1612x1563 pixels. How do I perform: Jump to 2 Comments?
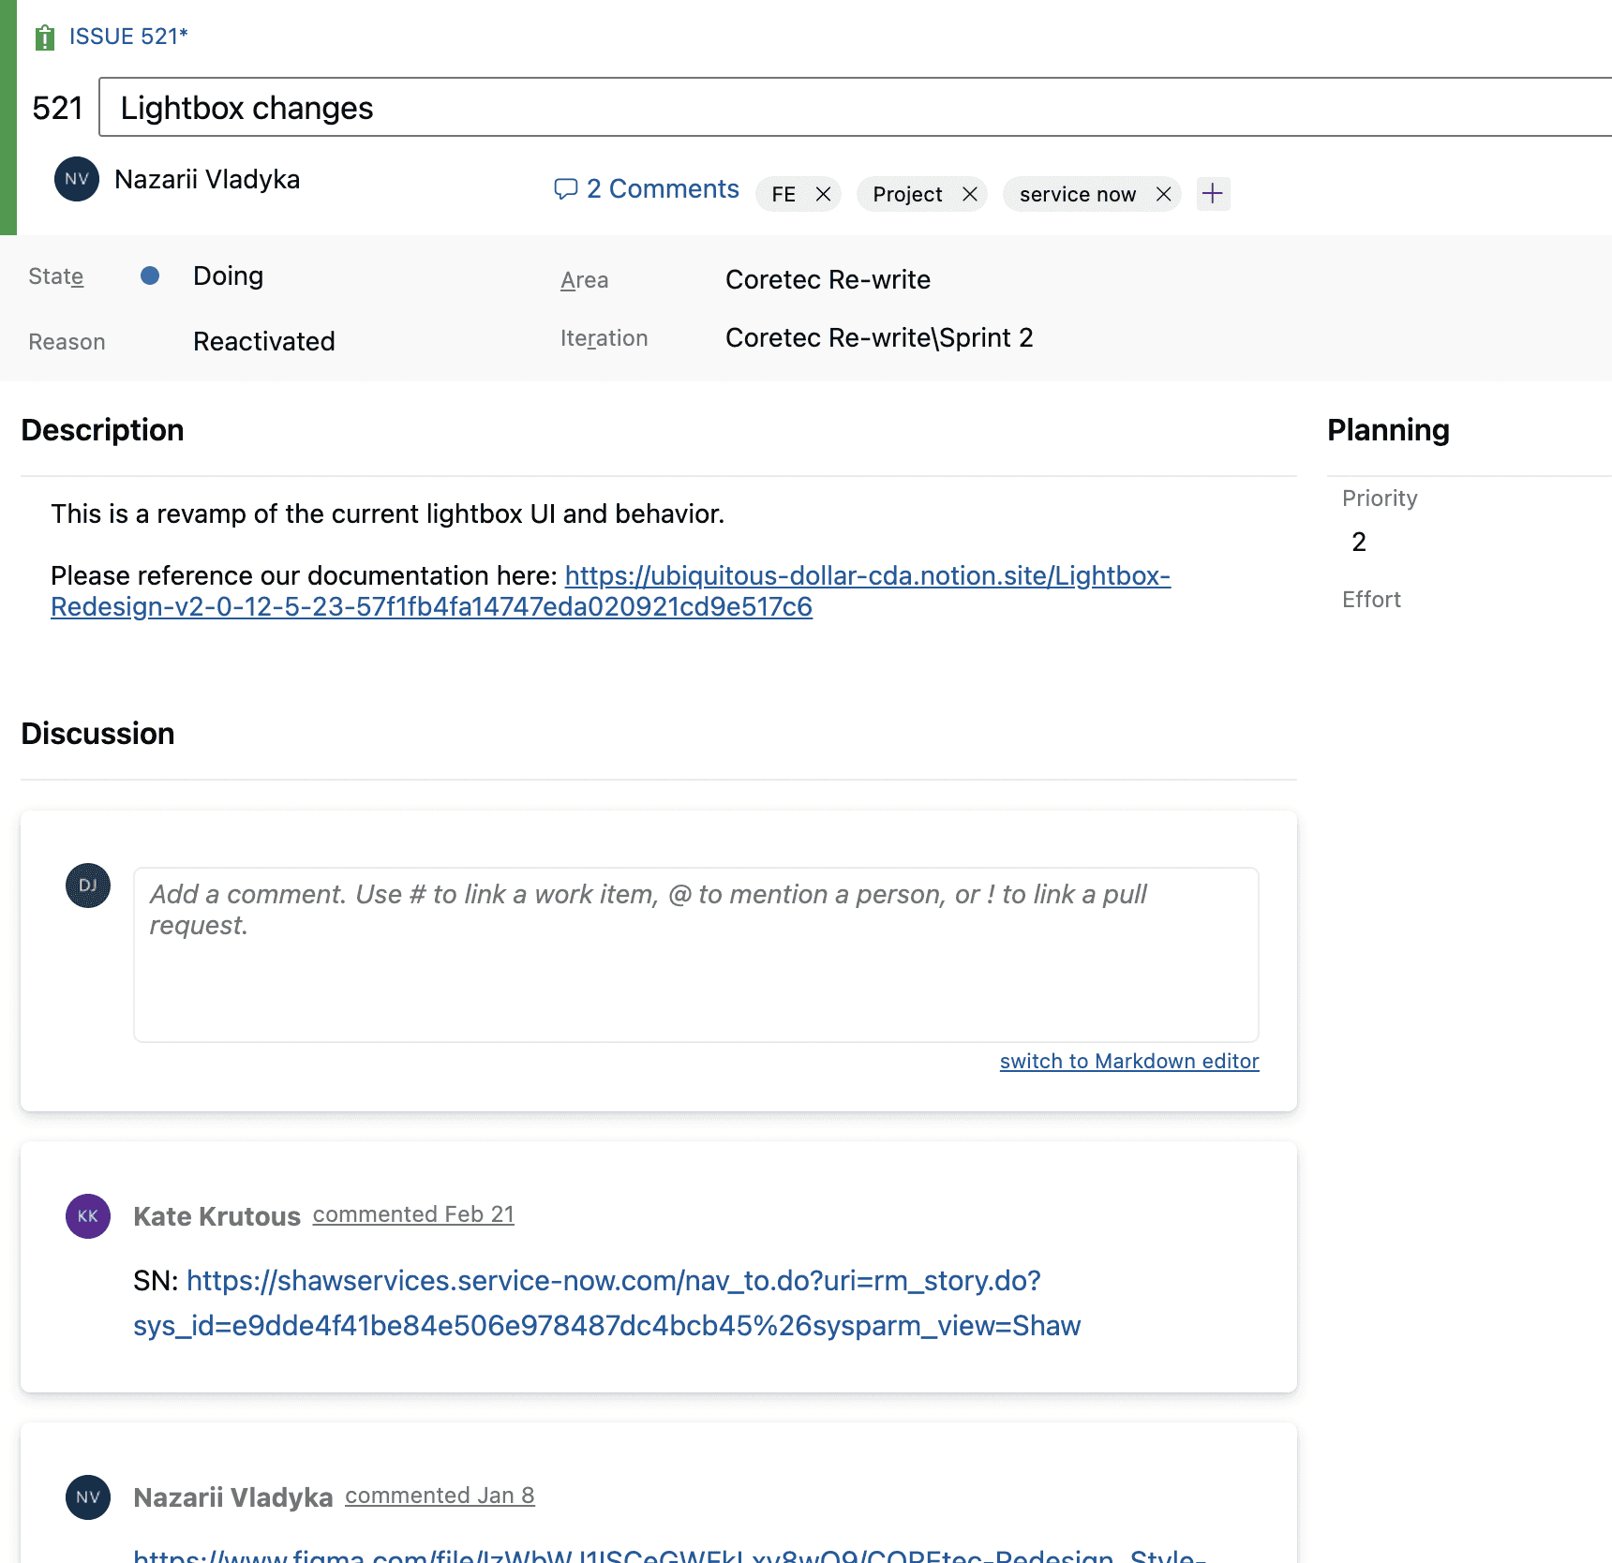pos(663,189)
